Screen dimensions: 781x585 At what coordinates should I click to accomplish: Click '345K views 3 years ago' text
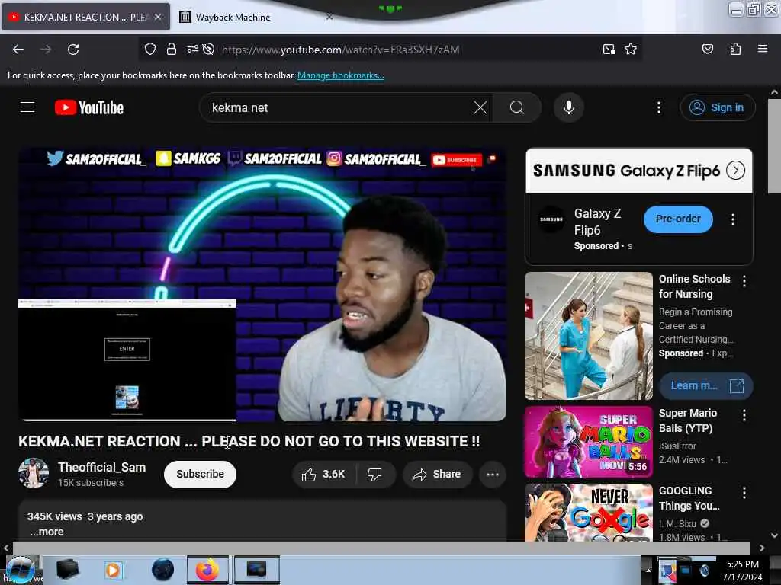pos(85,516)
